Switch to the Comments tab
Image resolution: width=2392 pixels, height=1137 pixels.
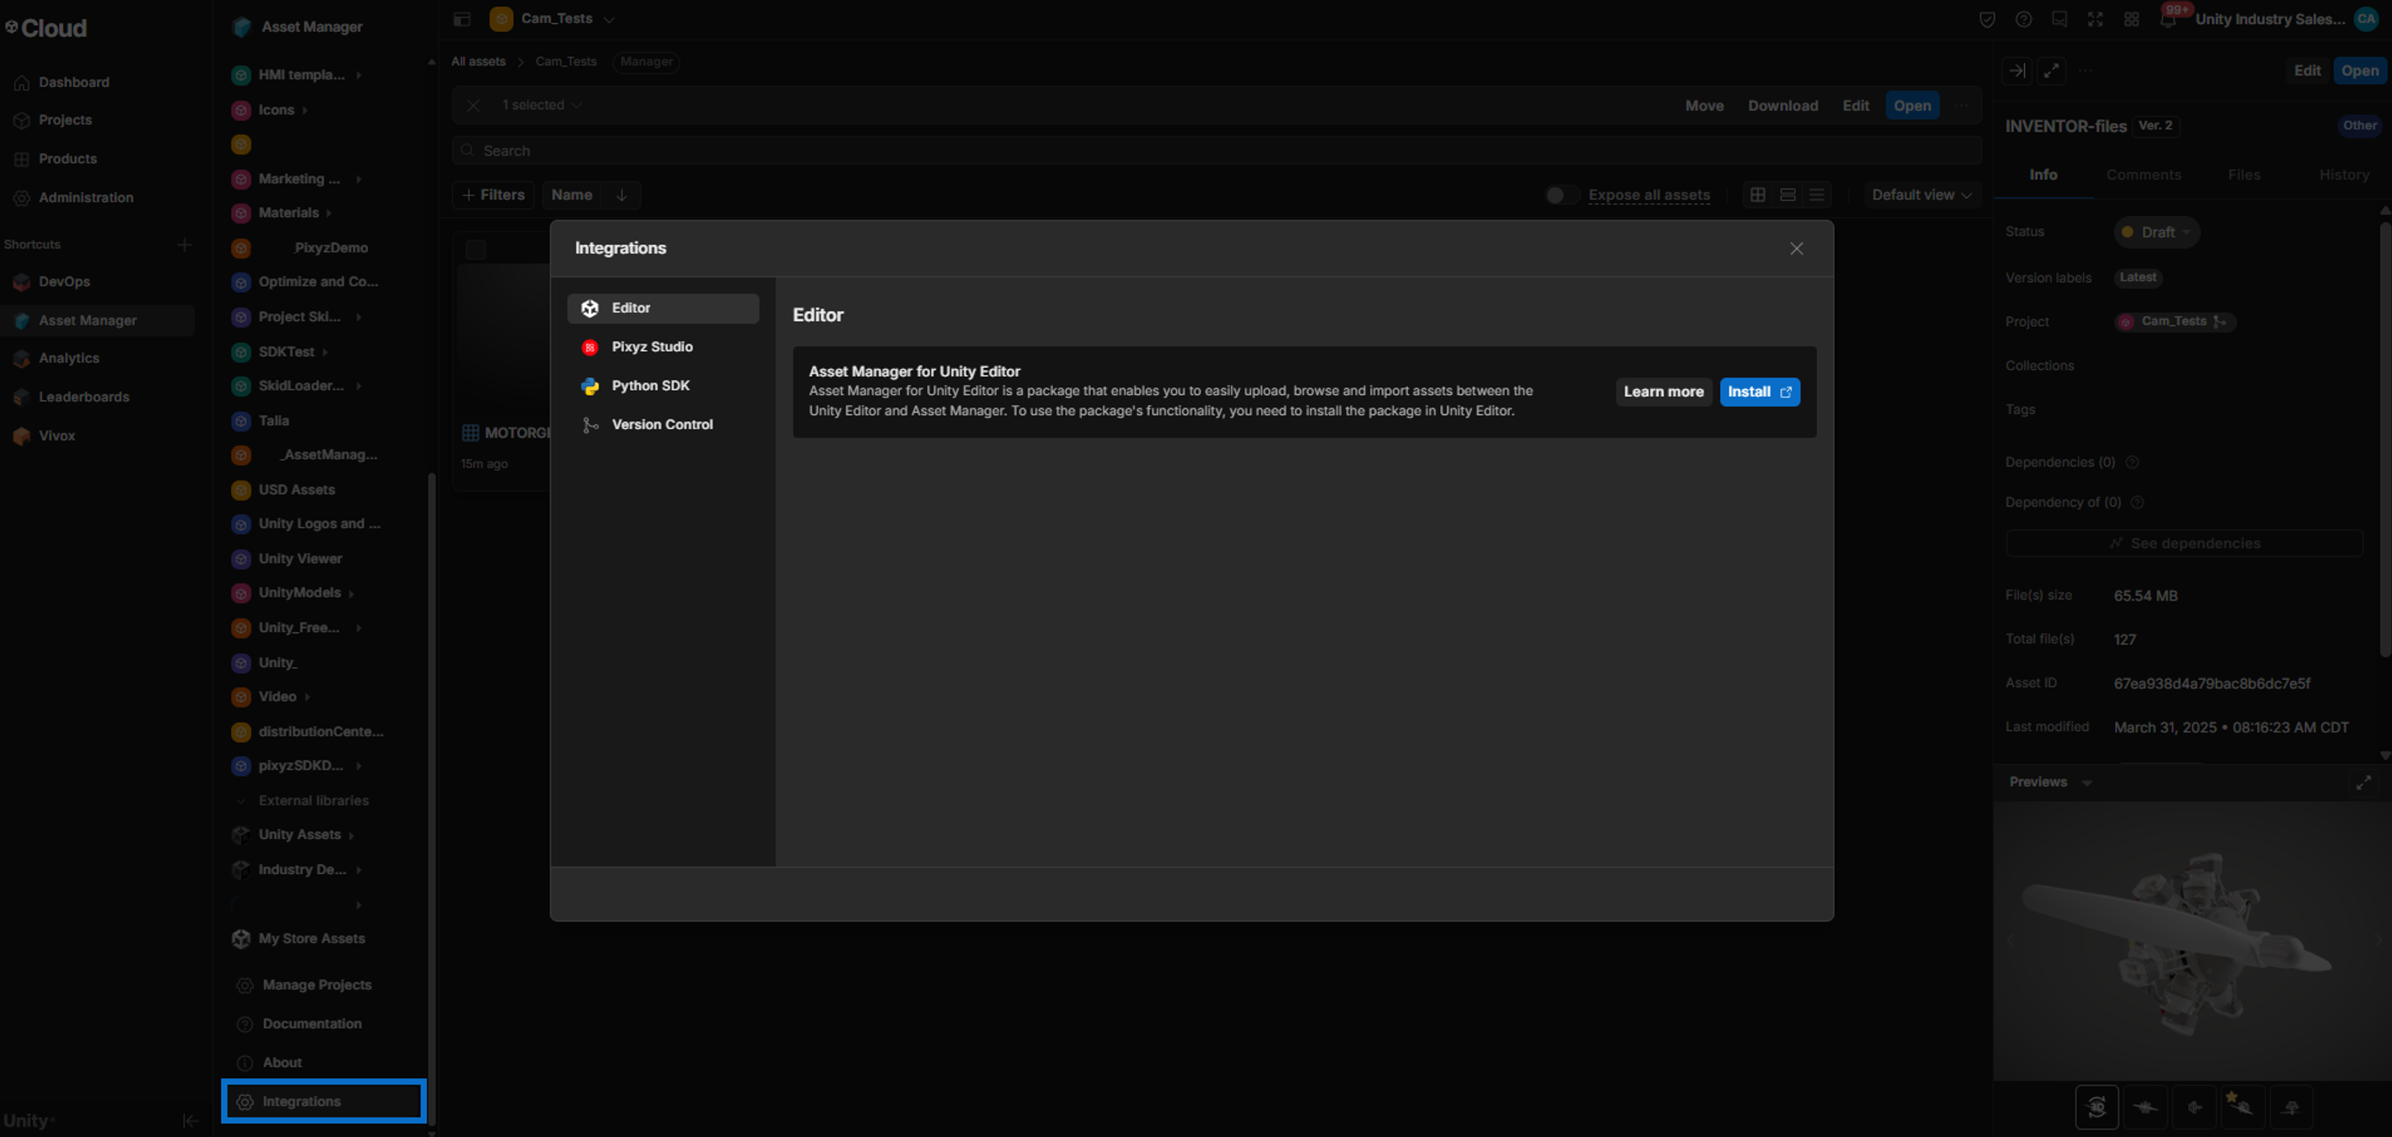pyautogui.click(x=2143, y=174)
